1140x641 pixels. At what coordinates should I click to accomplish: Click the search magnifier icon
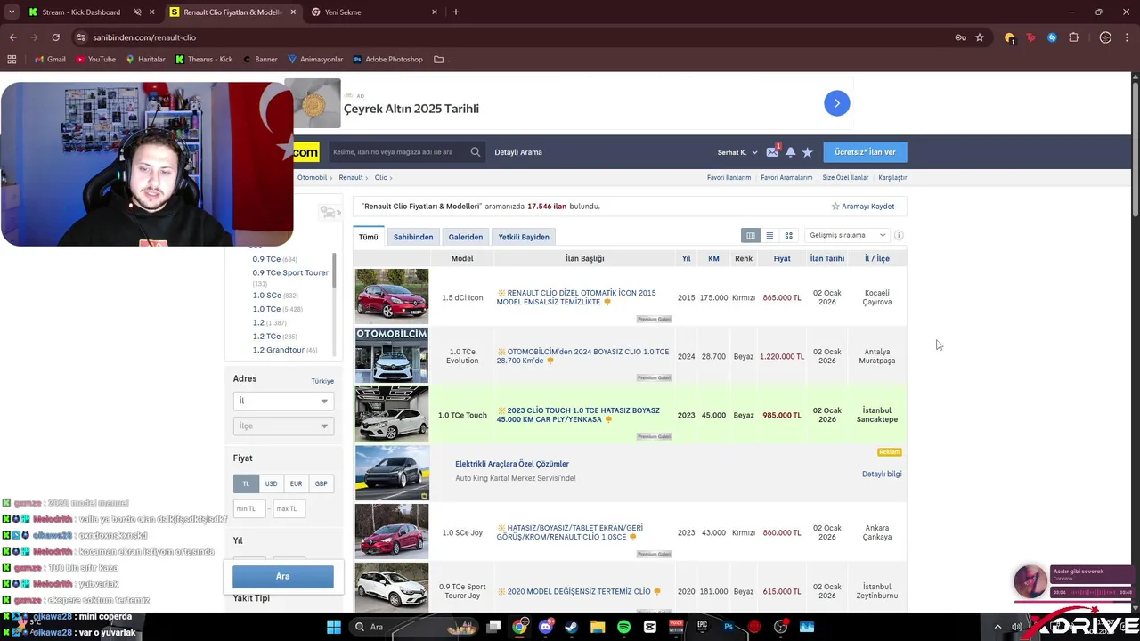[476, 152]
